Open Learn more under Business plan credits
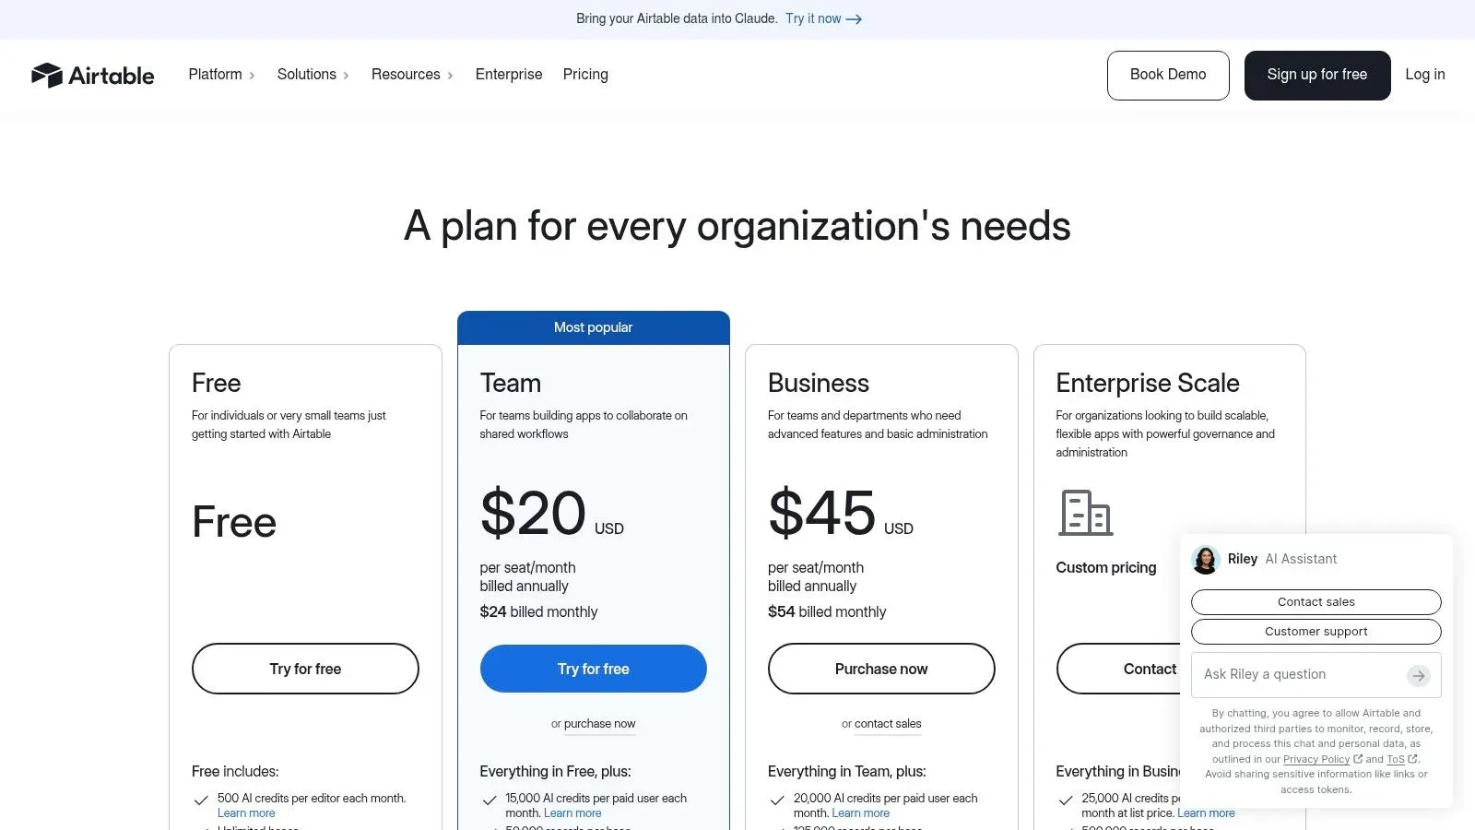This screenshot has width=1475, height=830. (861, 813)
